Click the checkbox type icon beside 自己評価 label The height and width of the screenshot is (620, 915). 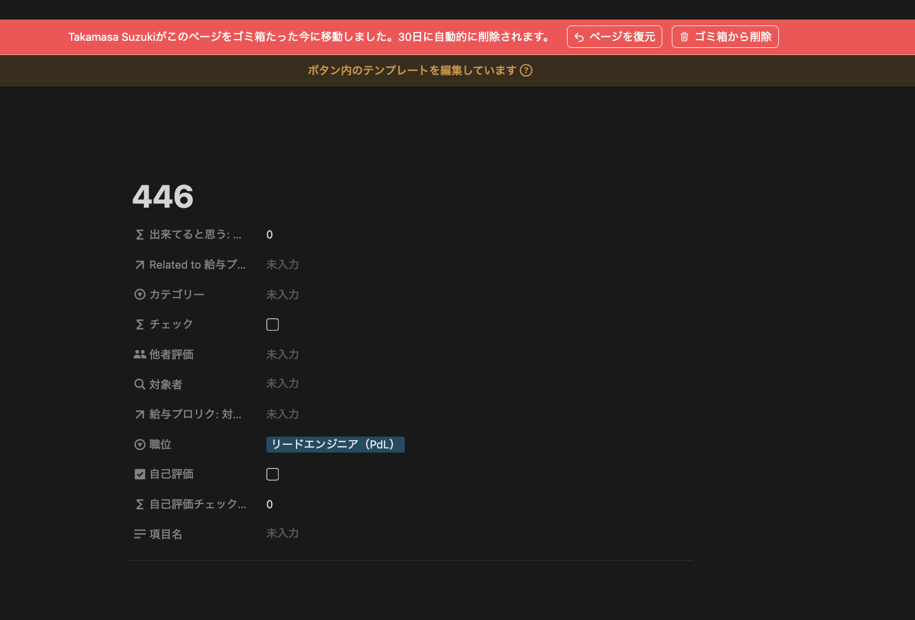140,474
